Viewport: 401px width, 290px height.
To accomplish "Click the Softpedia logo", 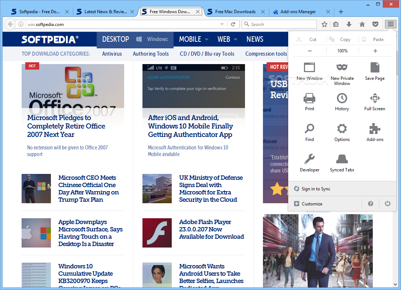I will click(50, 40).
